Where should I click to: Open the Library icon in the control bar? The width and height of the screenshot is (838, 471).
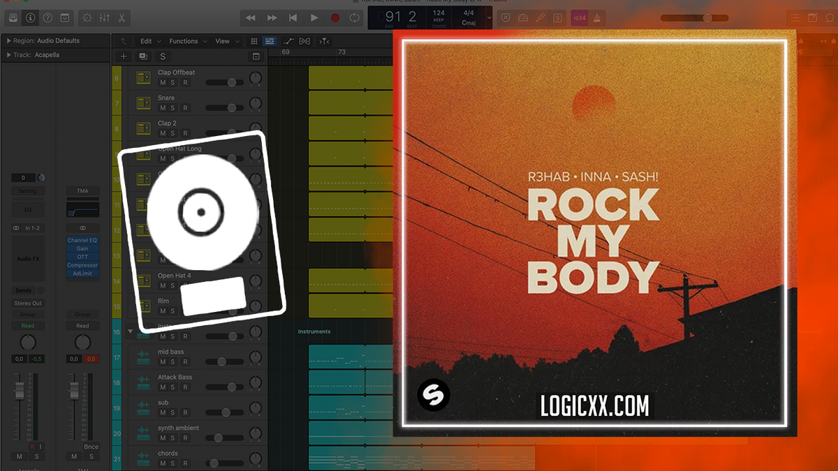13,18
